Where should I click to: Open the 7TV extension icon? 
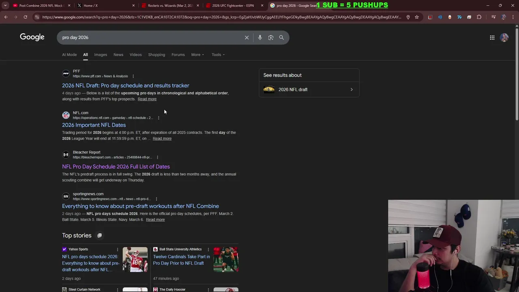(459, 17)
